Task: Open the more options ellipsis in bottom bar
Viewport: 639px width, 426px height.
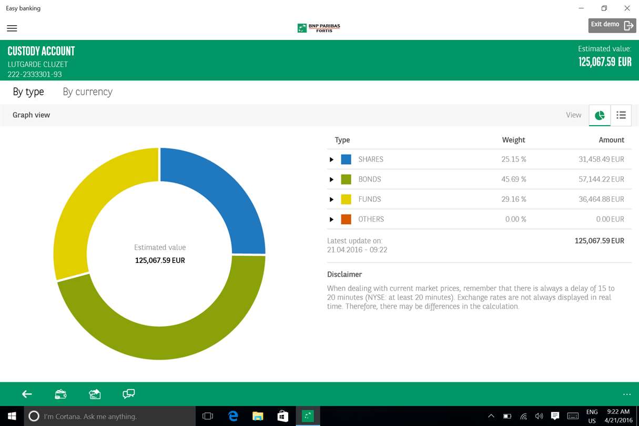Action: (x=626, y=394)
